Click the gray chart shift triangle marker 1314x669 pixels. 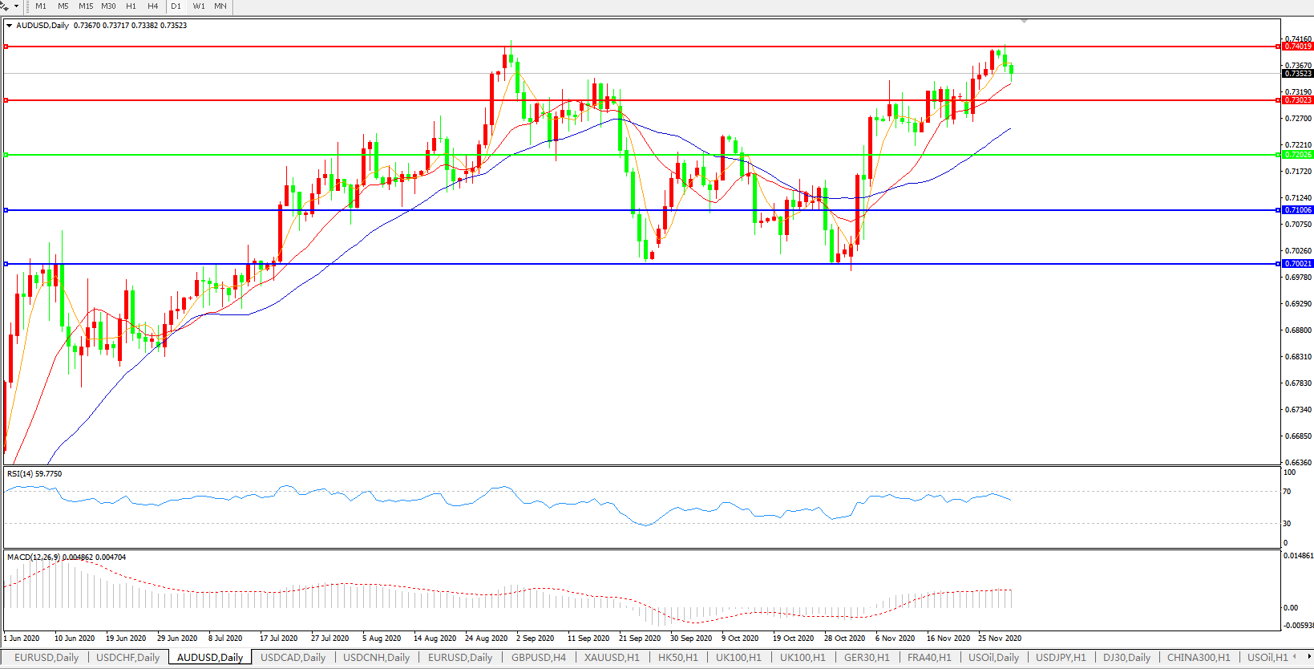pos(1024,21)
